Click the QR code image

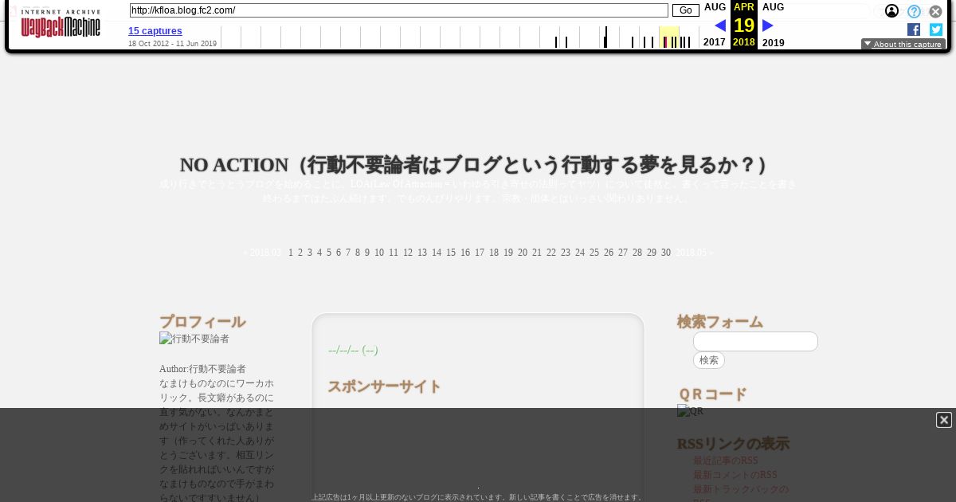coord(690,411)
